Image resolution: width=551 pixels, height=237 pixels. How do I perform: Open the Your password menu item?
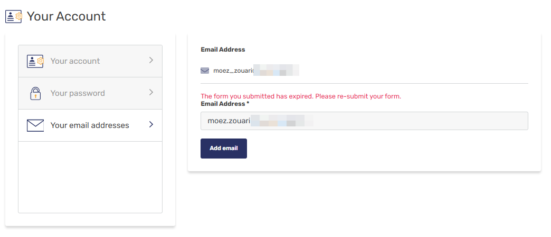point(78,93)
